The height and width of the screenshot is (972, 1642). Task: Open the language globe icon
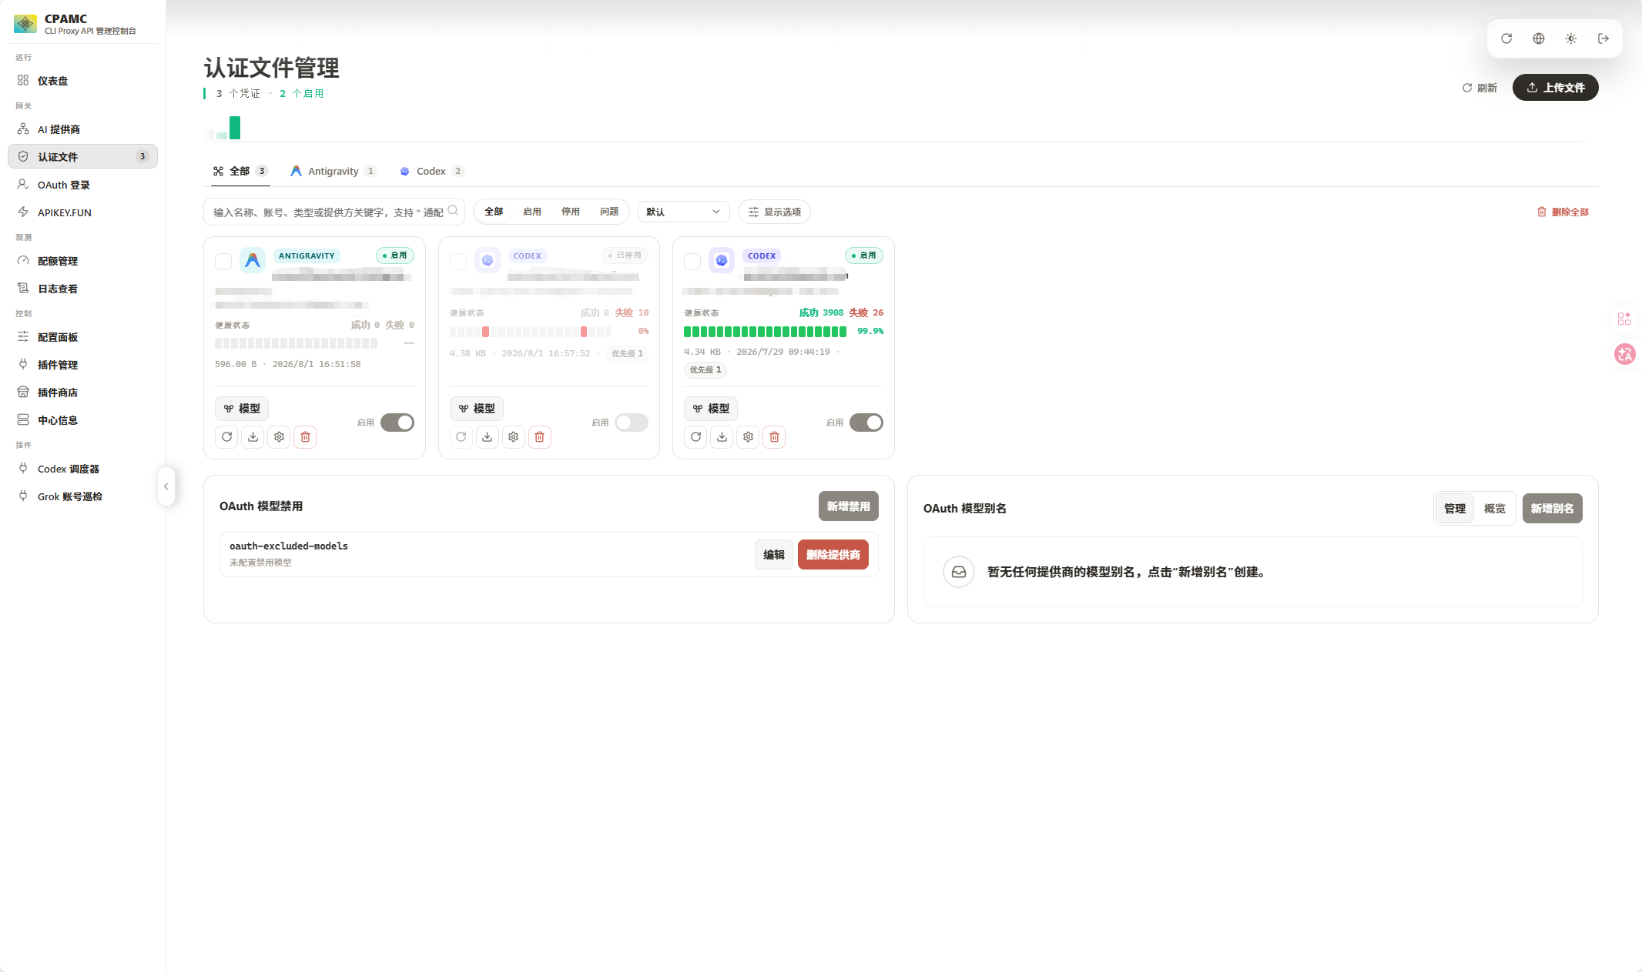[x=1539, y=38]
